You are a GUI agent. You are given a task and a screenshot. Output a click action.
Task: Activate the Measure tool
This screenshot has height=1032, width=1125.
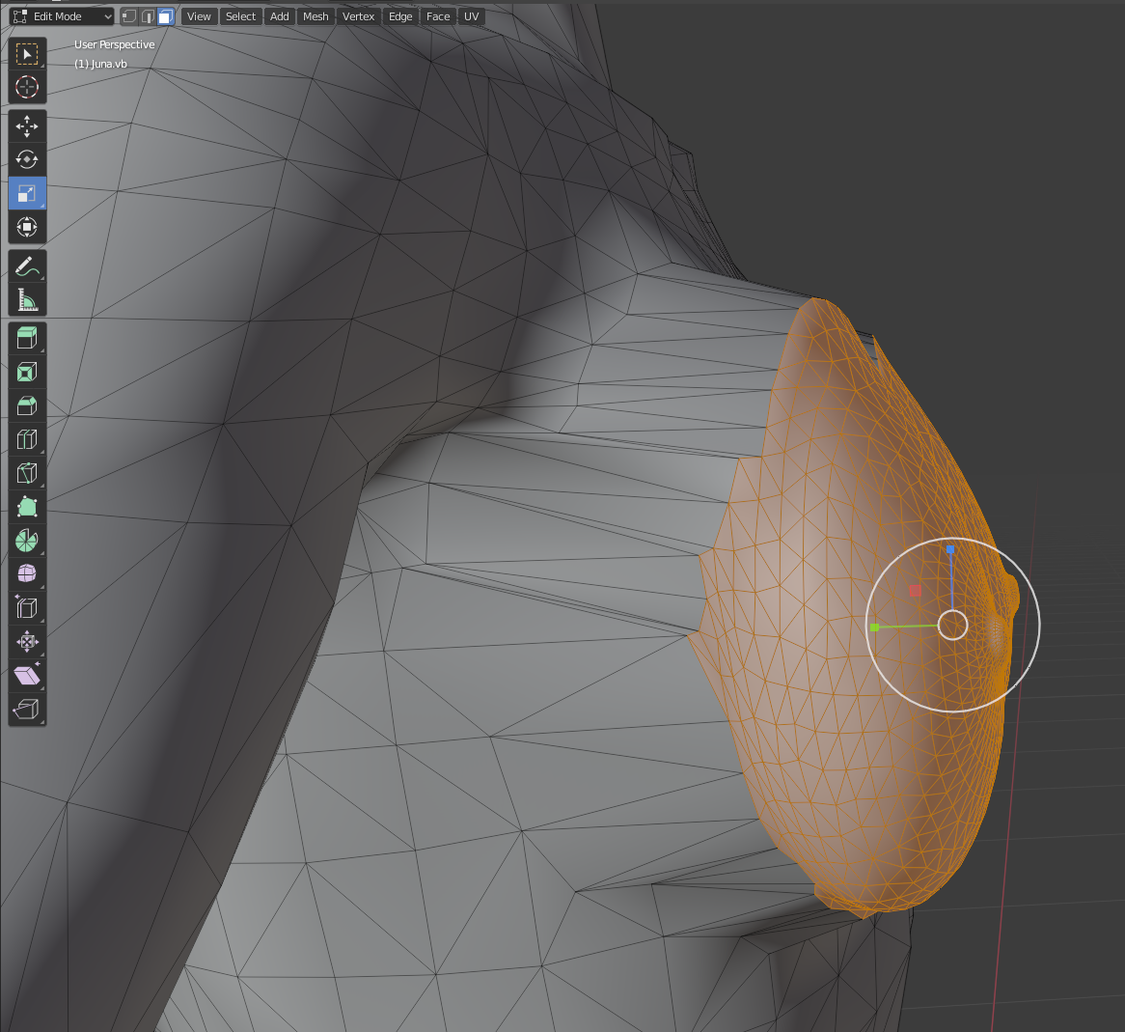click(27, 299)
